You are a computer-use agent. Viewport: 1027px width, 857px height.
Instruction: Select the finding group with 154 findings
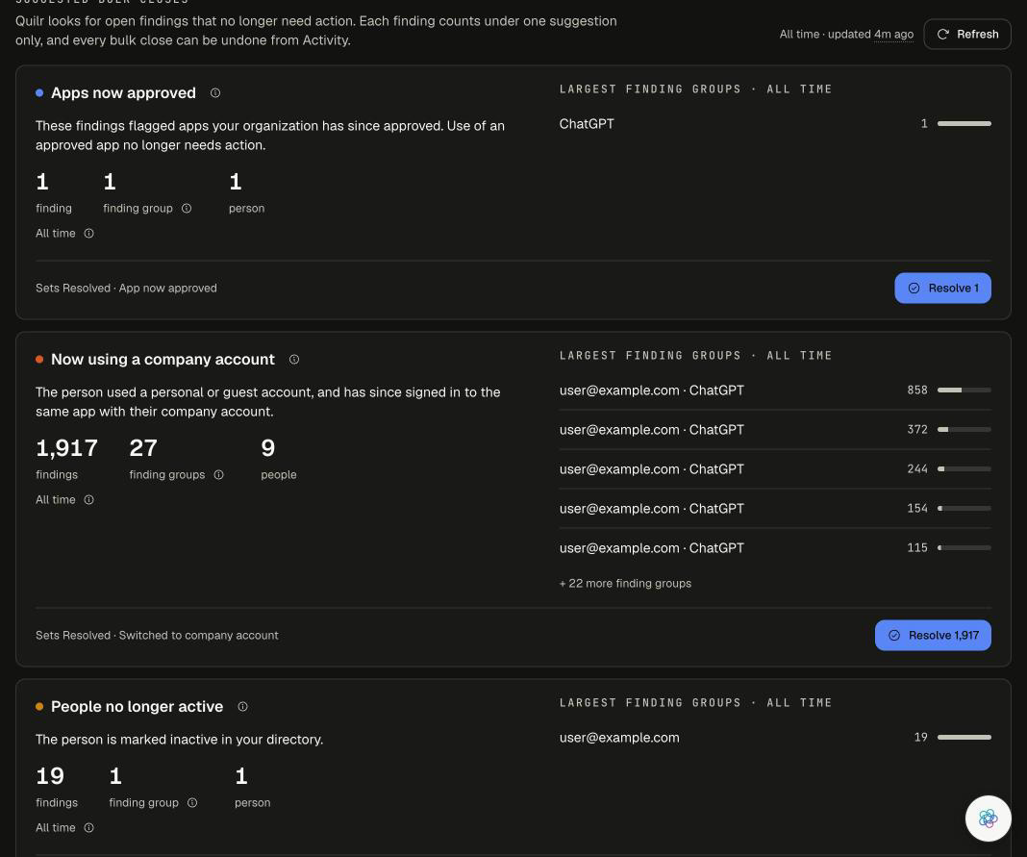point(775,509)
